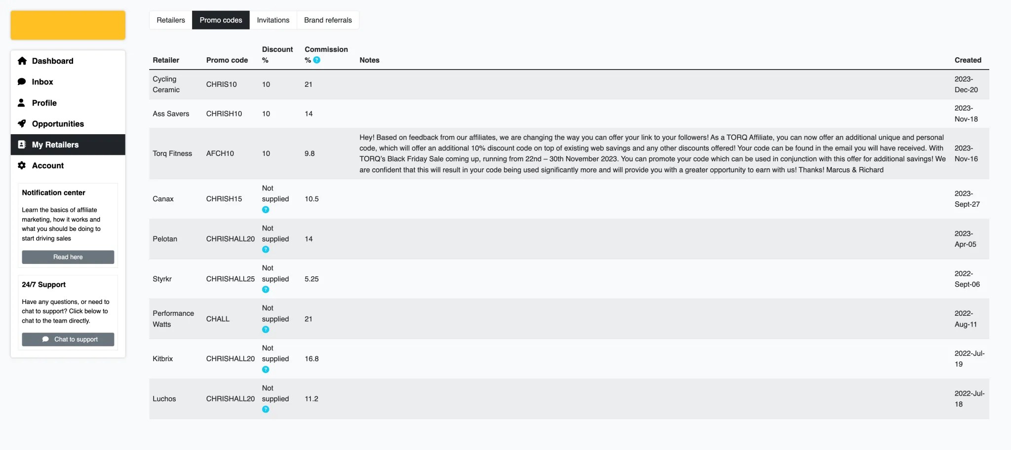The width and height of the screenshot is (1011, 450).
Task: Open the Opportunities sidebar link
Action: pyautogui.click(x=68, y=124)
